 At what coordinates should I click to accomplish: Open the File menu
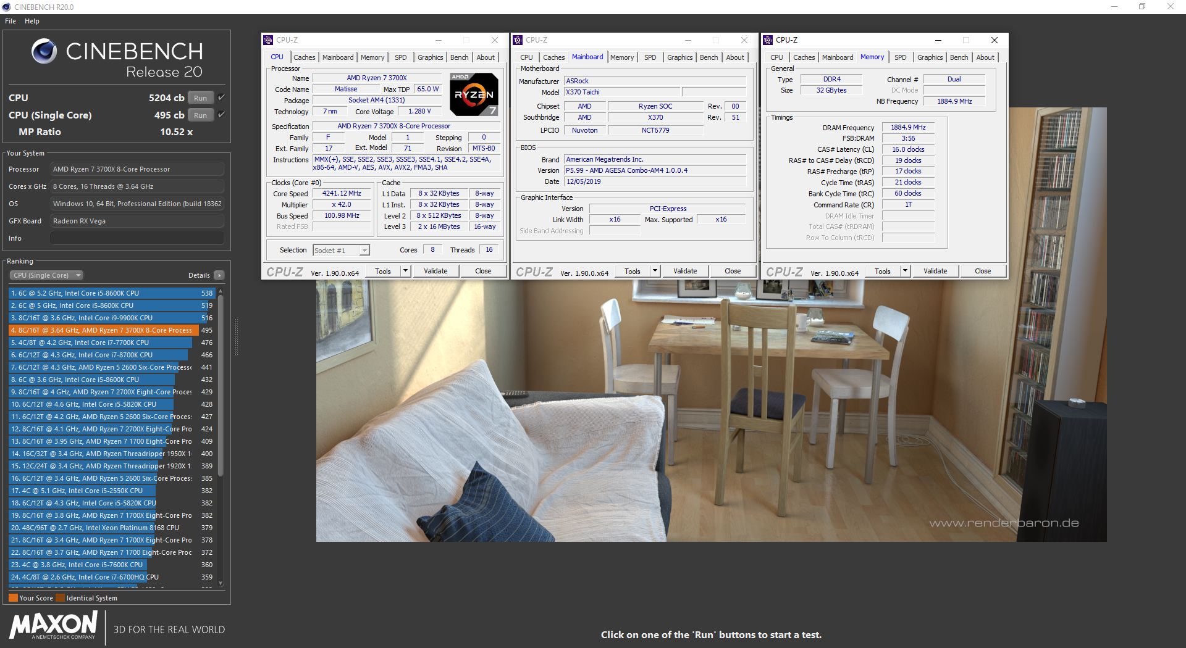pyautogui.click(x=11, y=21)
